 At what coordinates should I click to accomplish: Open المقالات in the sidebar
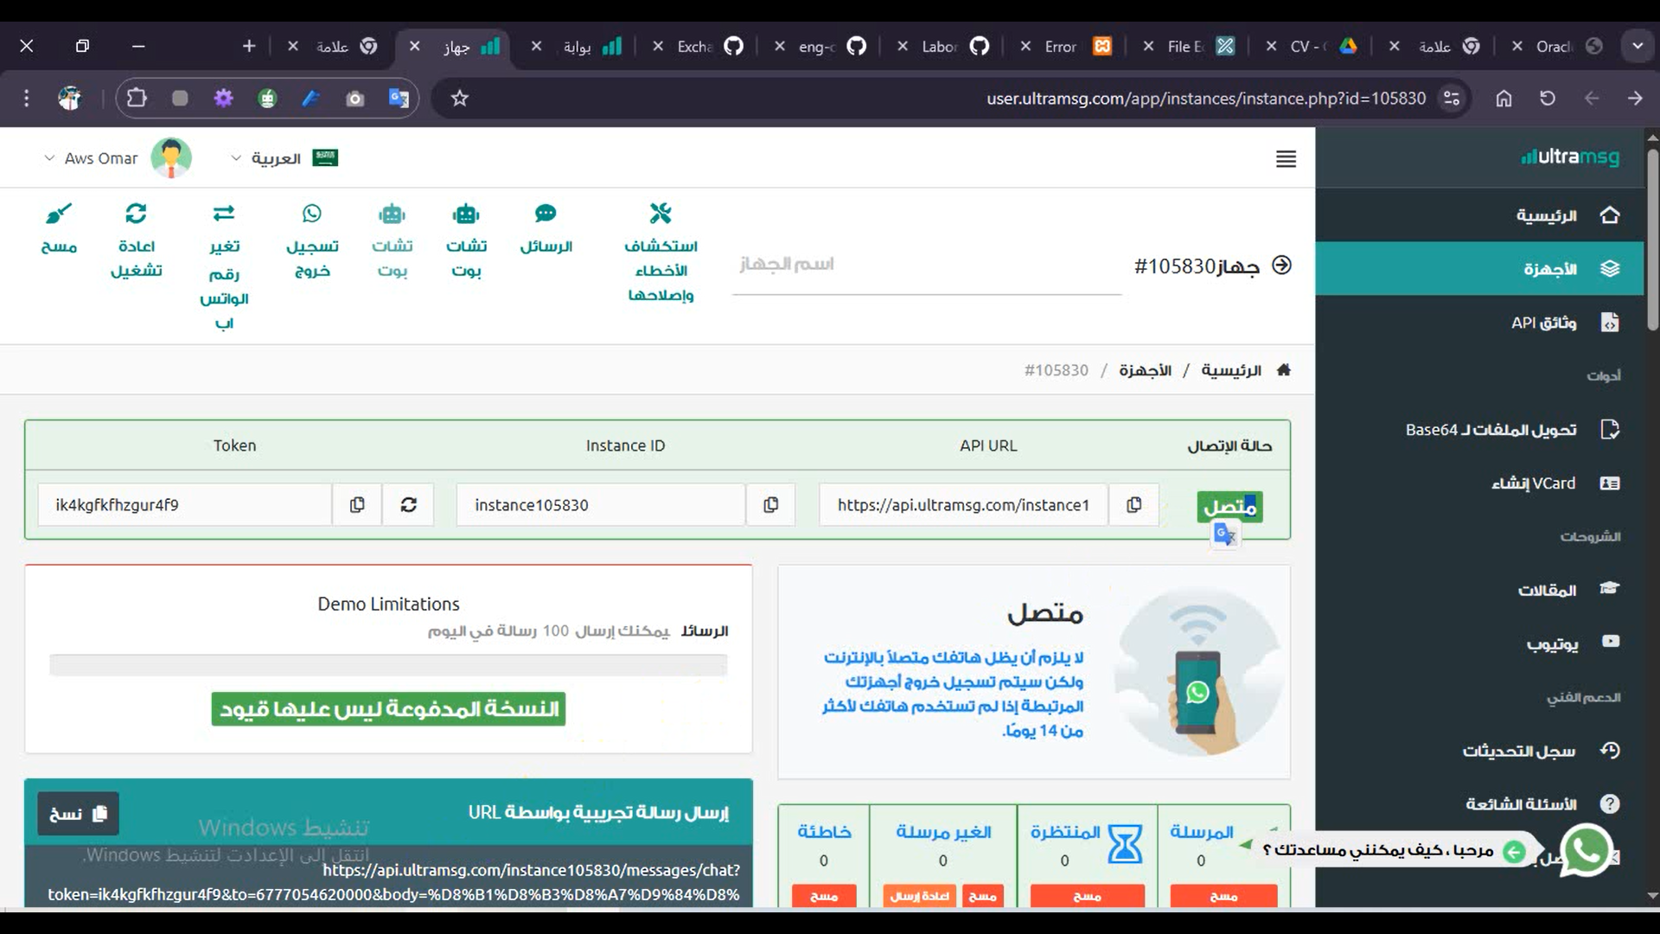point(1479,590)
